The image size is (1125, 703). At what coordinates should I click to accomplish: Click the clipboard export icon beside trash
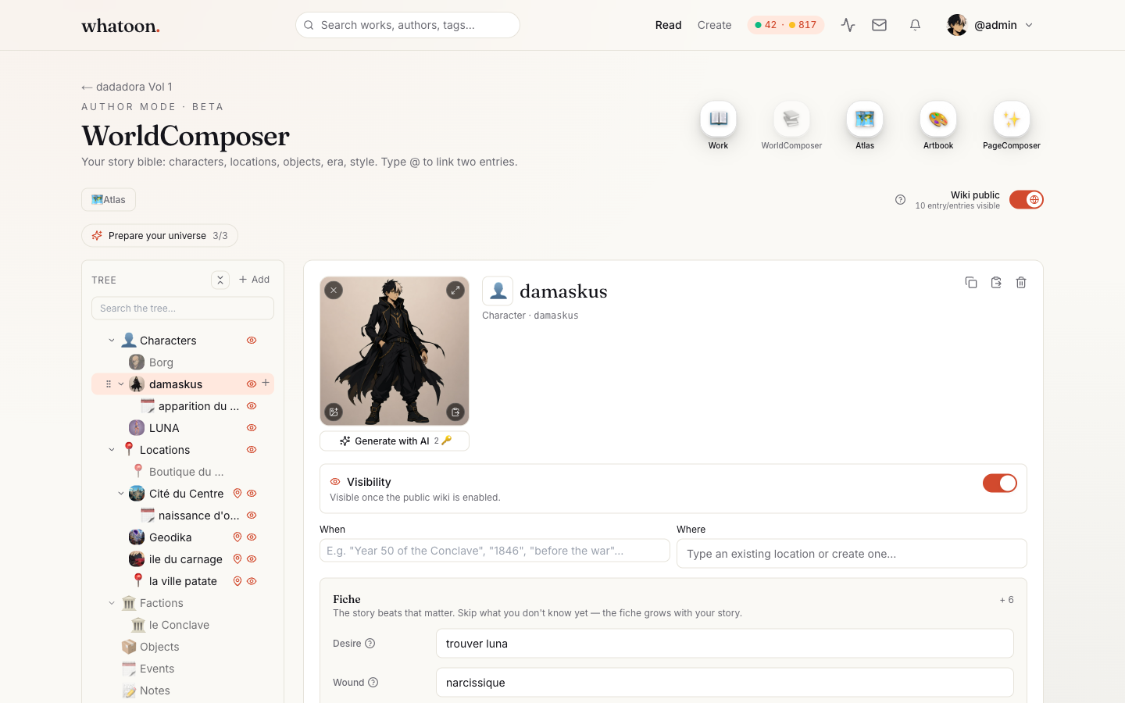click(996, 283)
